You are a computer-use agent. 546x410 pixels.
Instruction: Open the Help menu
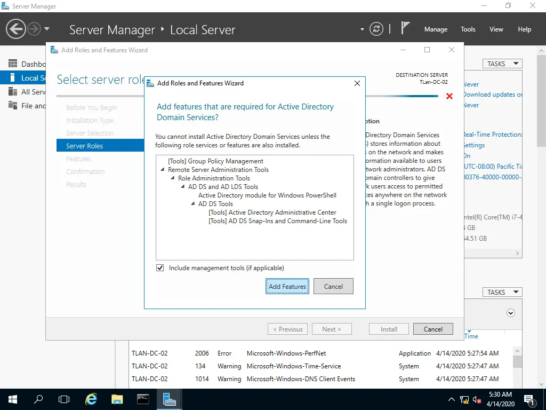(x=525, y=29)
